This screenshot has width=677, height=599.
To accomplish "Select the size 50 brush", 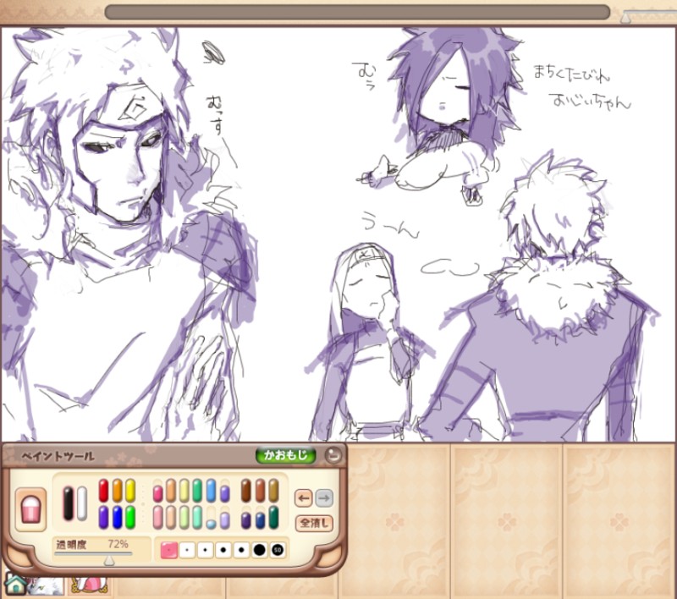I will click(278, 550).
